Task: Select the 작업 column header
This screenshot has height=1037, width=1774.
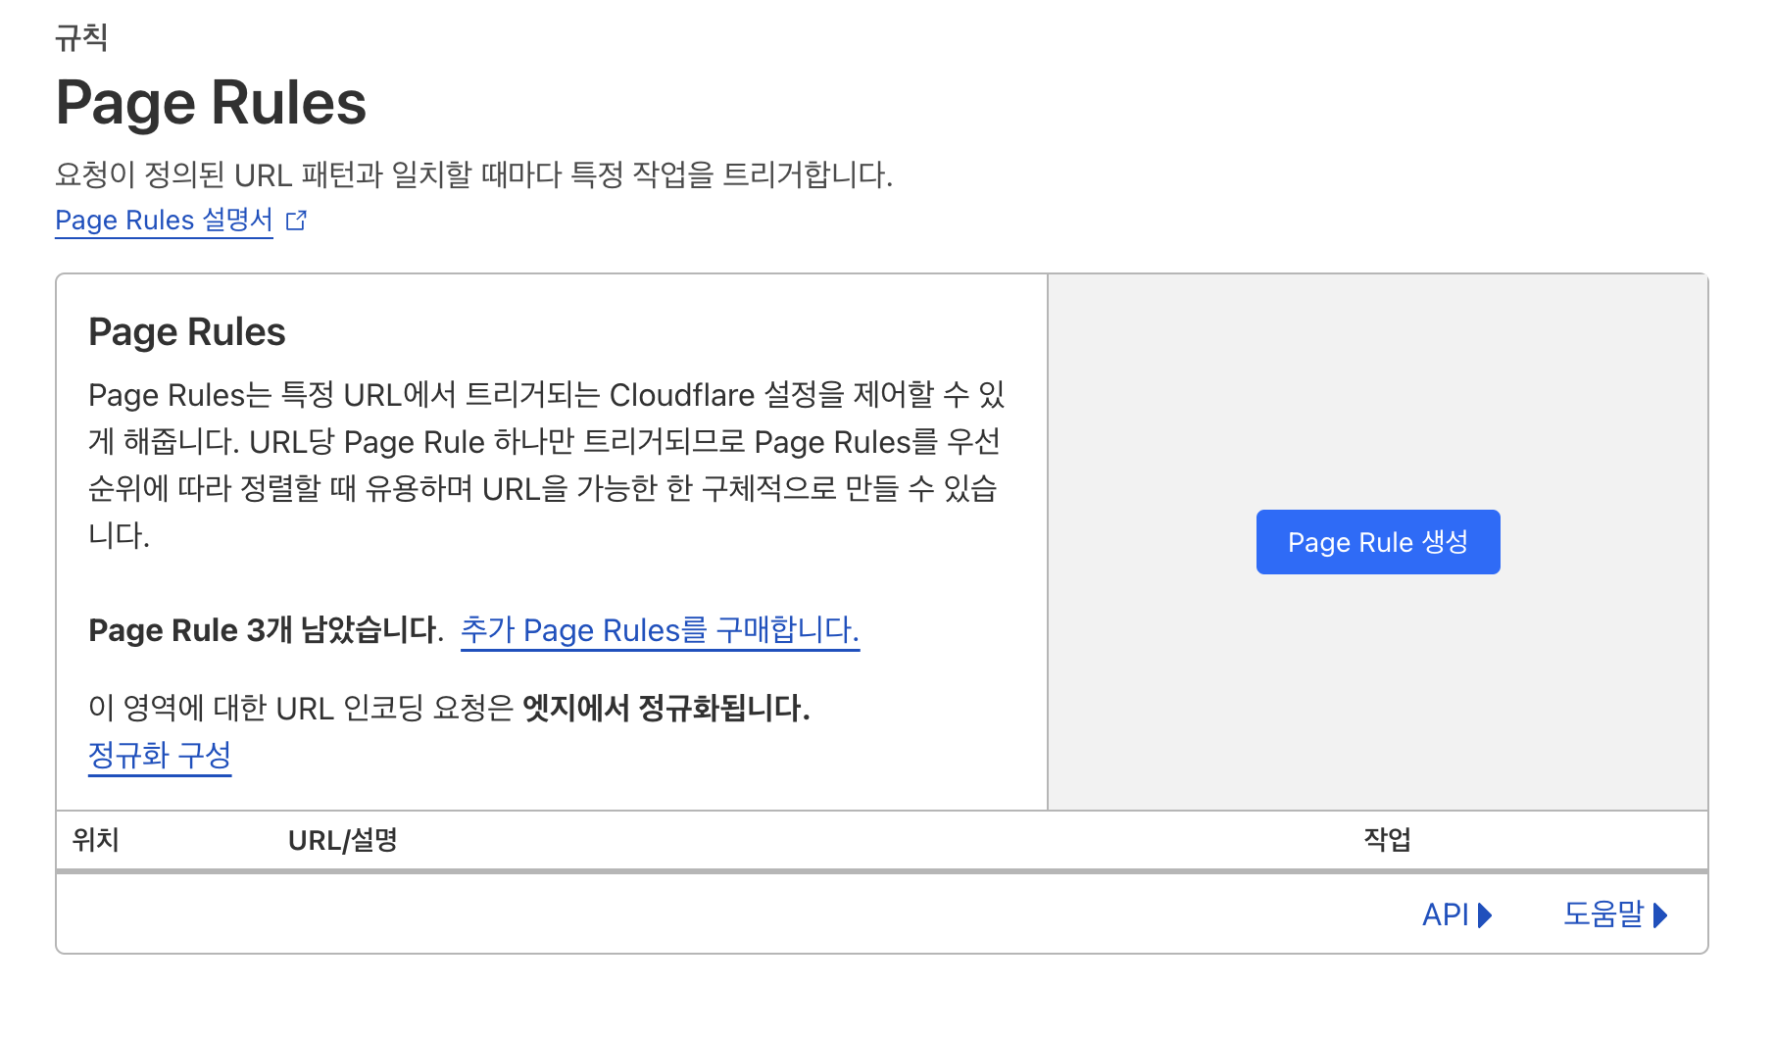Action: tap(1385, 839)
